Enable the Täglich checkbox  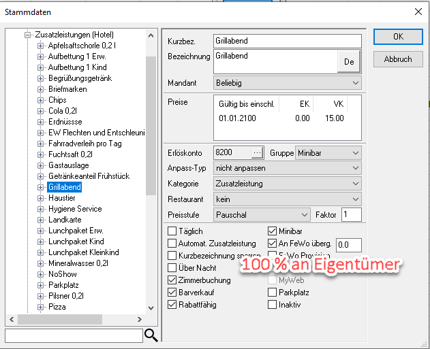(172, 231)
